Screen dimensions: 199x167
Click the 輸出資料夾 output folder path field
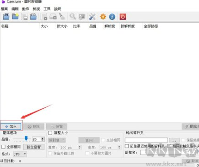(x=146, y=140)
